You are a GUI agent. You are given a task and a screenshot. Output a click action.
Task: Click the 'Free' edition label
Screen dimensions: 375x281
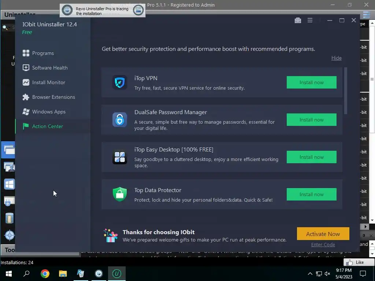(27, 32)
